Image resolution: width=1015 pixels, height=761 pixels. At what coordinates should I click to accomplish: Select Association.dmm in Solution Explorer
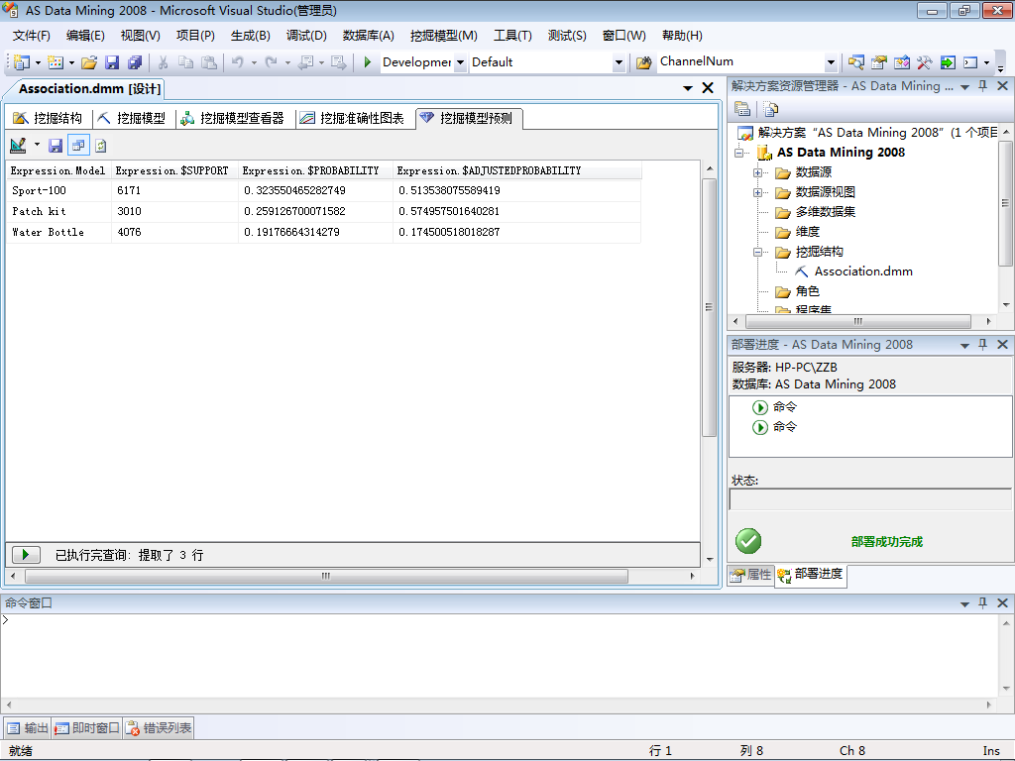[863, 272]
